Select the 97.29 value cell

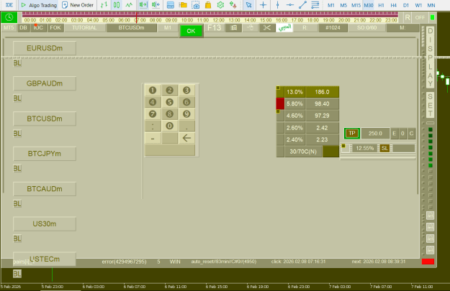pos(322,116)
